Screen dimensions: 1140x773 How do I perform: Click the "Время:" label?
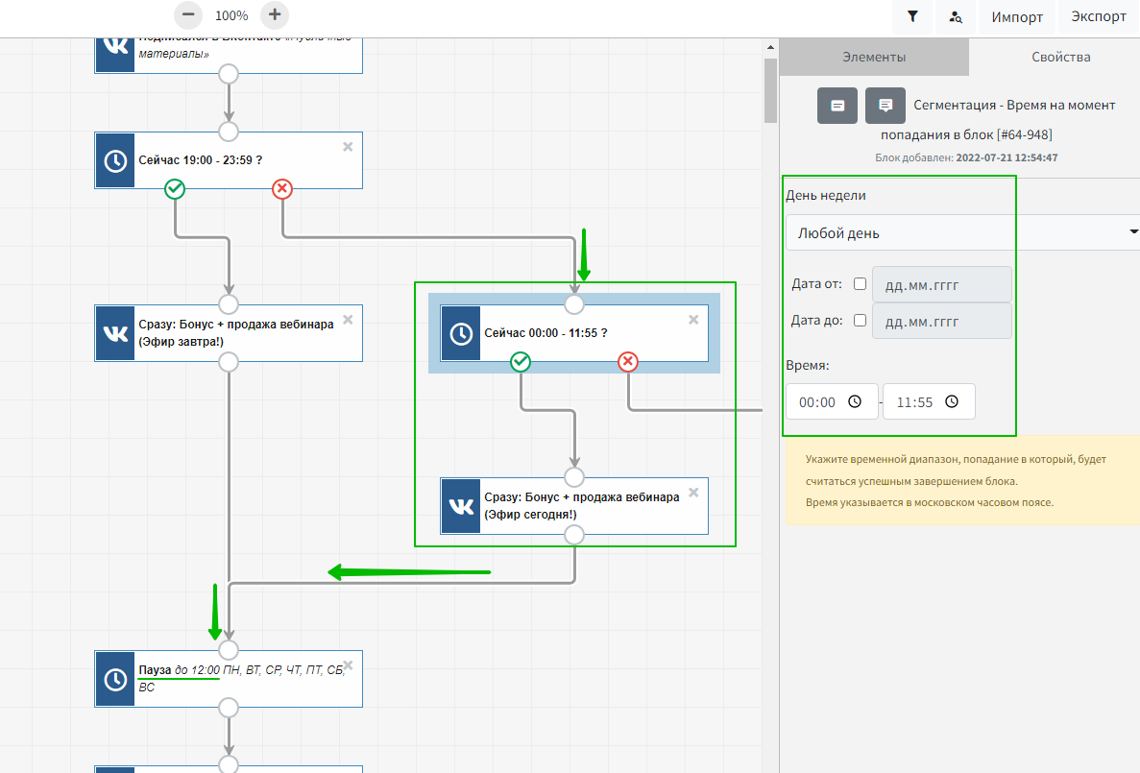pyautogui.click(x=807, y=366)
